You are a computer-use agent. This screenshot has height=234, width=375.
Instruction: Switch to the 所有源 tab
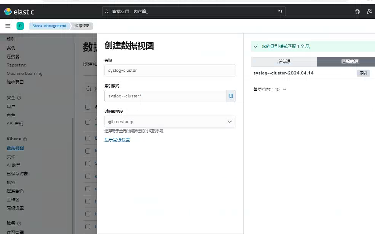coord(284,62)
